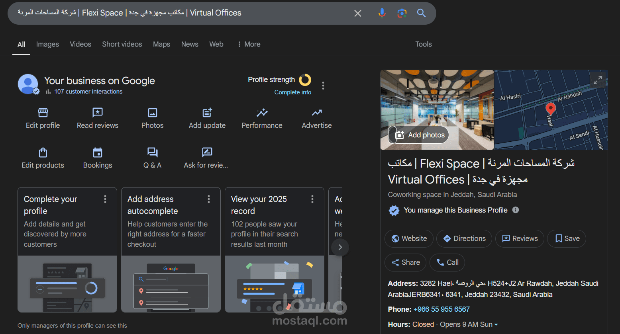This screenshot has width=620, height=334.
Task: Open Add address autocomplete card menu
Action: click(x=209, y=199)
